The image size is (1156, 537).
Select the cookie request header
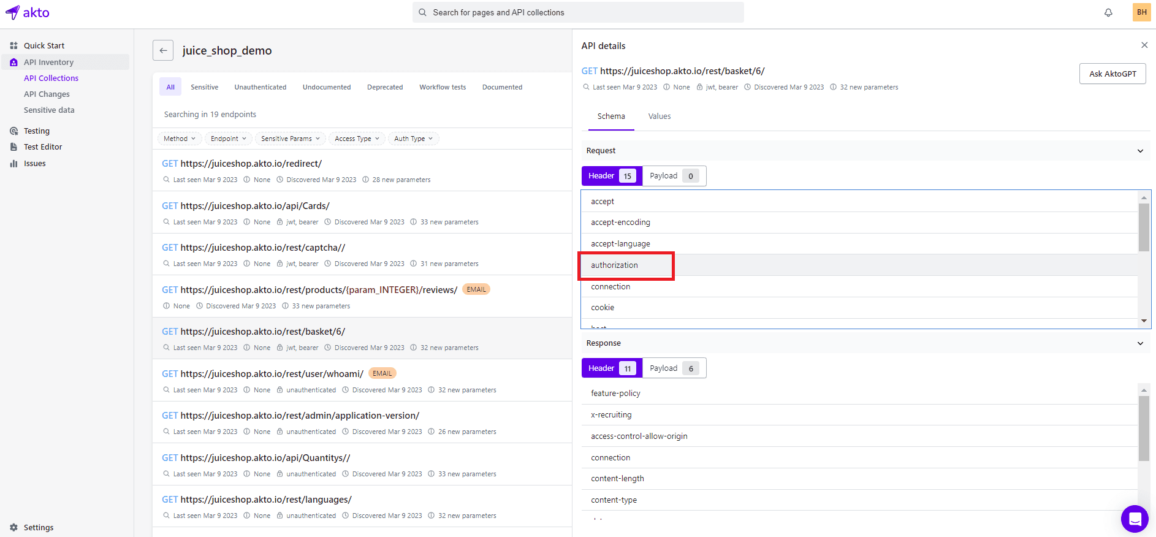(x=859, y=308)
